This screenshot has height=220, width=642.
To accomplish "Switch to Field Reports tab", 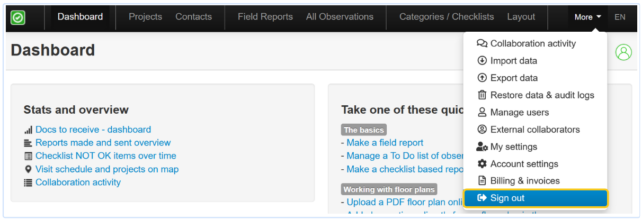I will click(265, 17).
